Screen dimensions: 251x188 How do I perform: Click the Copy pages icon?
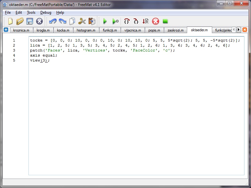(72, 21)
